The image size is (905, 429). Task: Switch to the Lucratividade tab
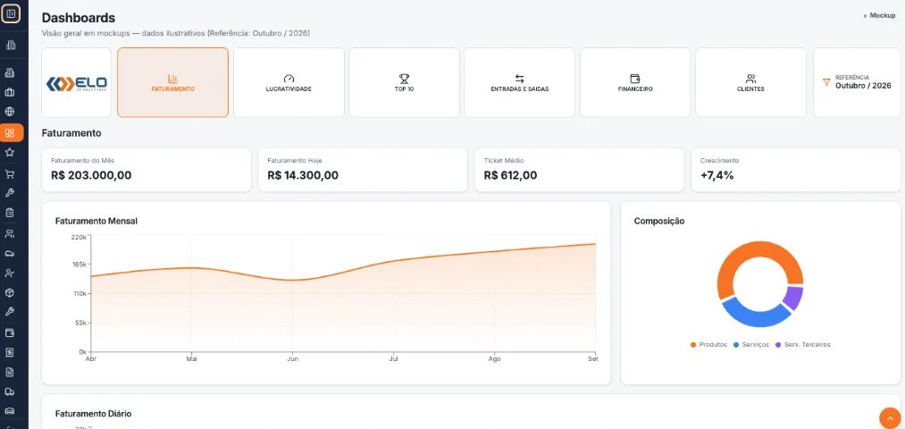289,82
